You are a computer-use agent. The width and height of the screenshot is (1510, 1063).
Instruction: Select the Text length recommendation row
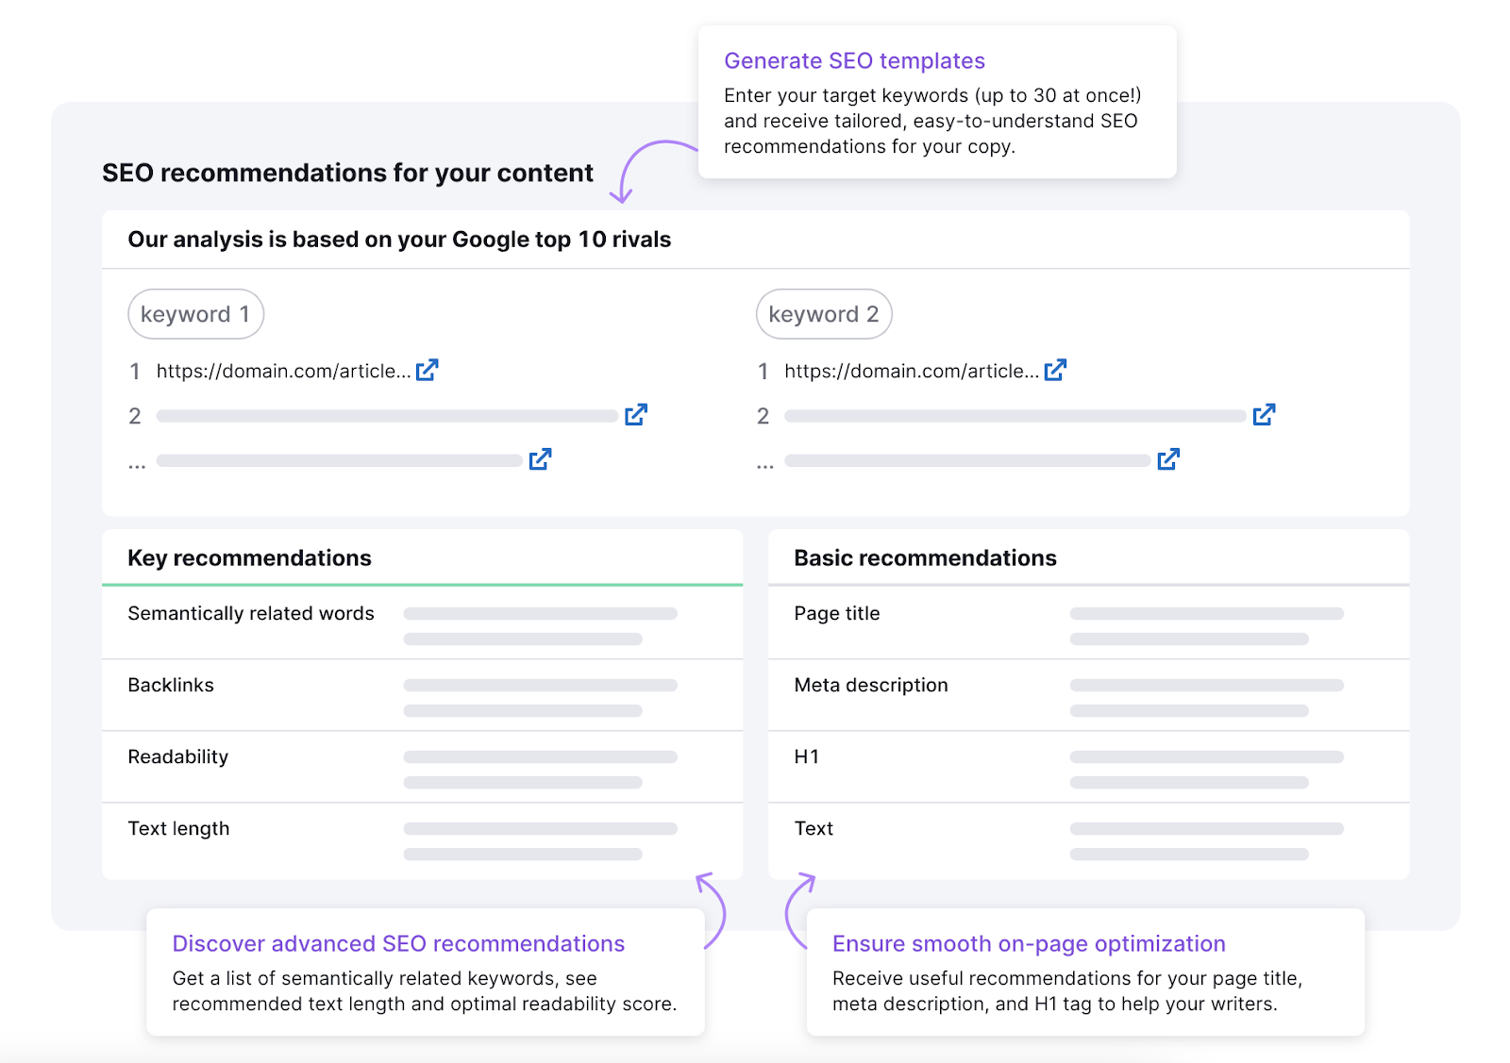point(422,840)
